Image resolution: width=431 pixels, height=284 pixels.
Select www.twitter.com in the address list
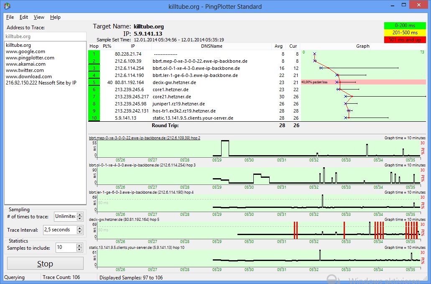point(25,70)
